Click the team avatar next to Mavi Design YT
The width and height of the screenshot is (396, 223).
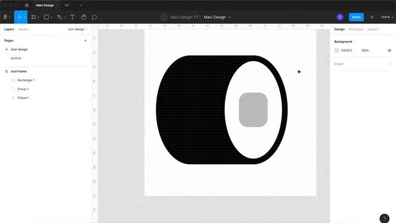pos(163,17)
